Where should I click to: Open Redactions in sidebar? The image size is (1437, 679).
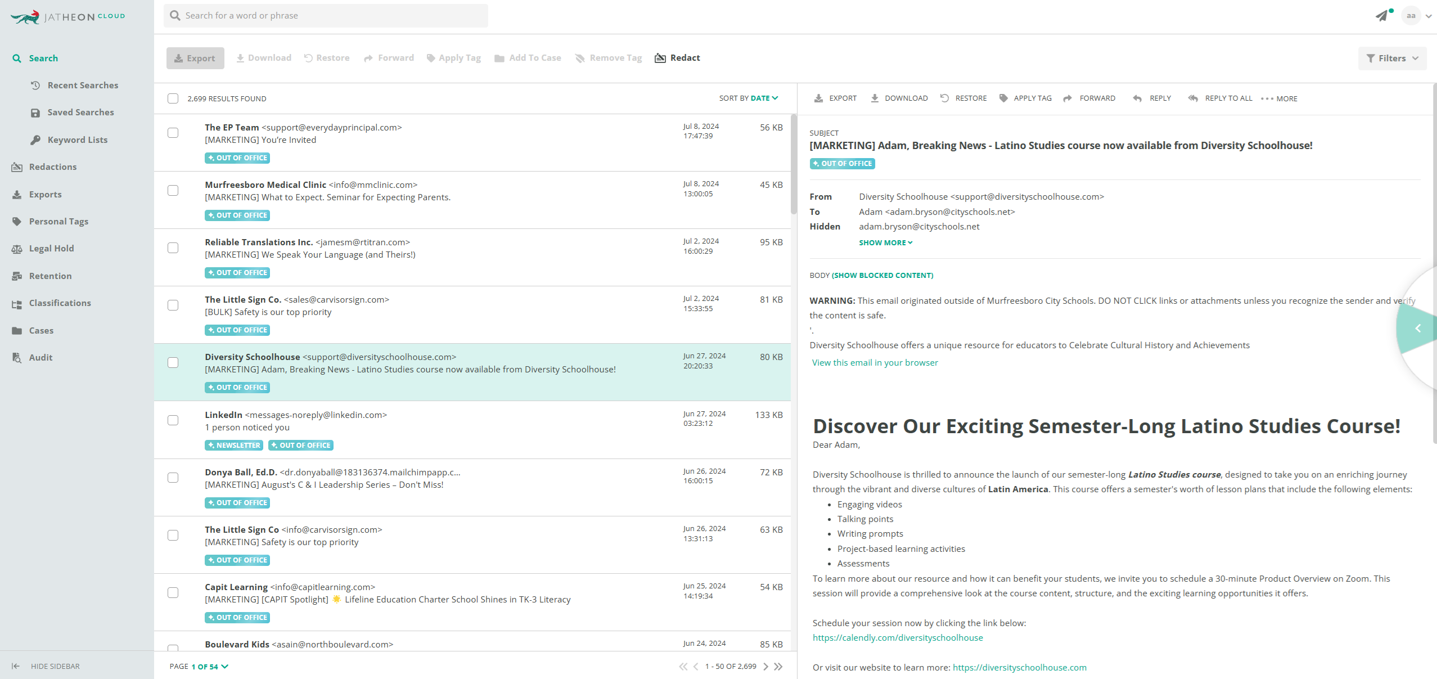click(53, 167)
